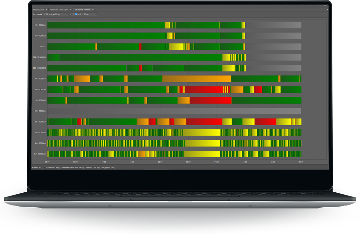This screenshot has height=234, width=361.
Task: Expand the start date dropdown arrow
Action: click(x=68, y=14)
